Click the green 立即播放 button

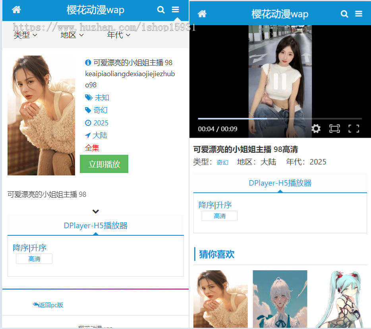tap(104, 164)
